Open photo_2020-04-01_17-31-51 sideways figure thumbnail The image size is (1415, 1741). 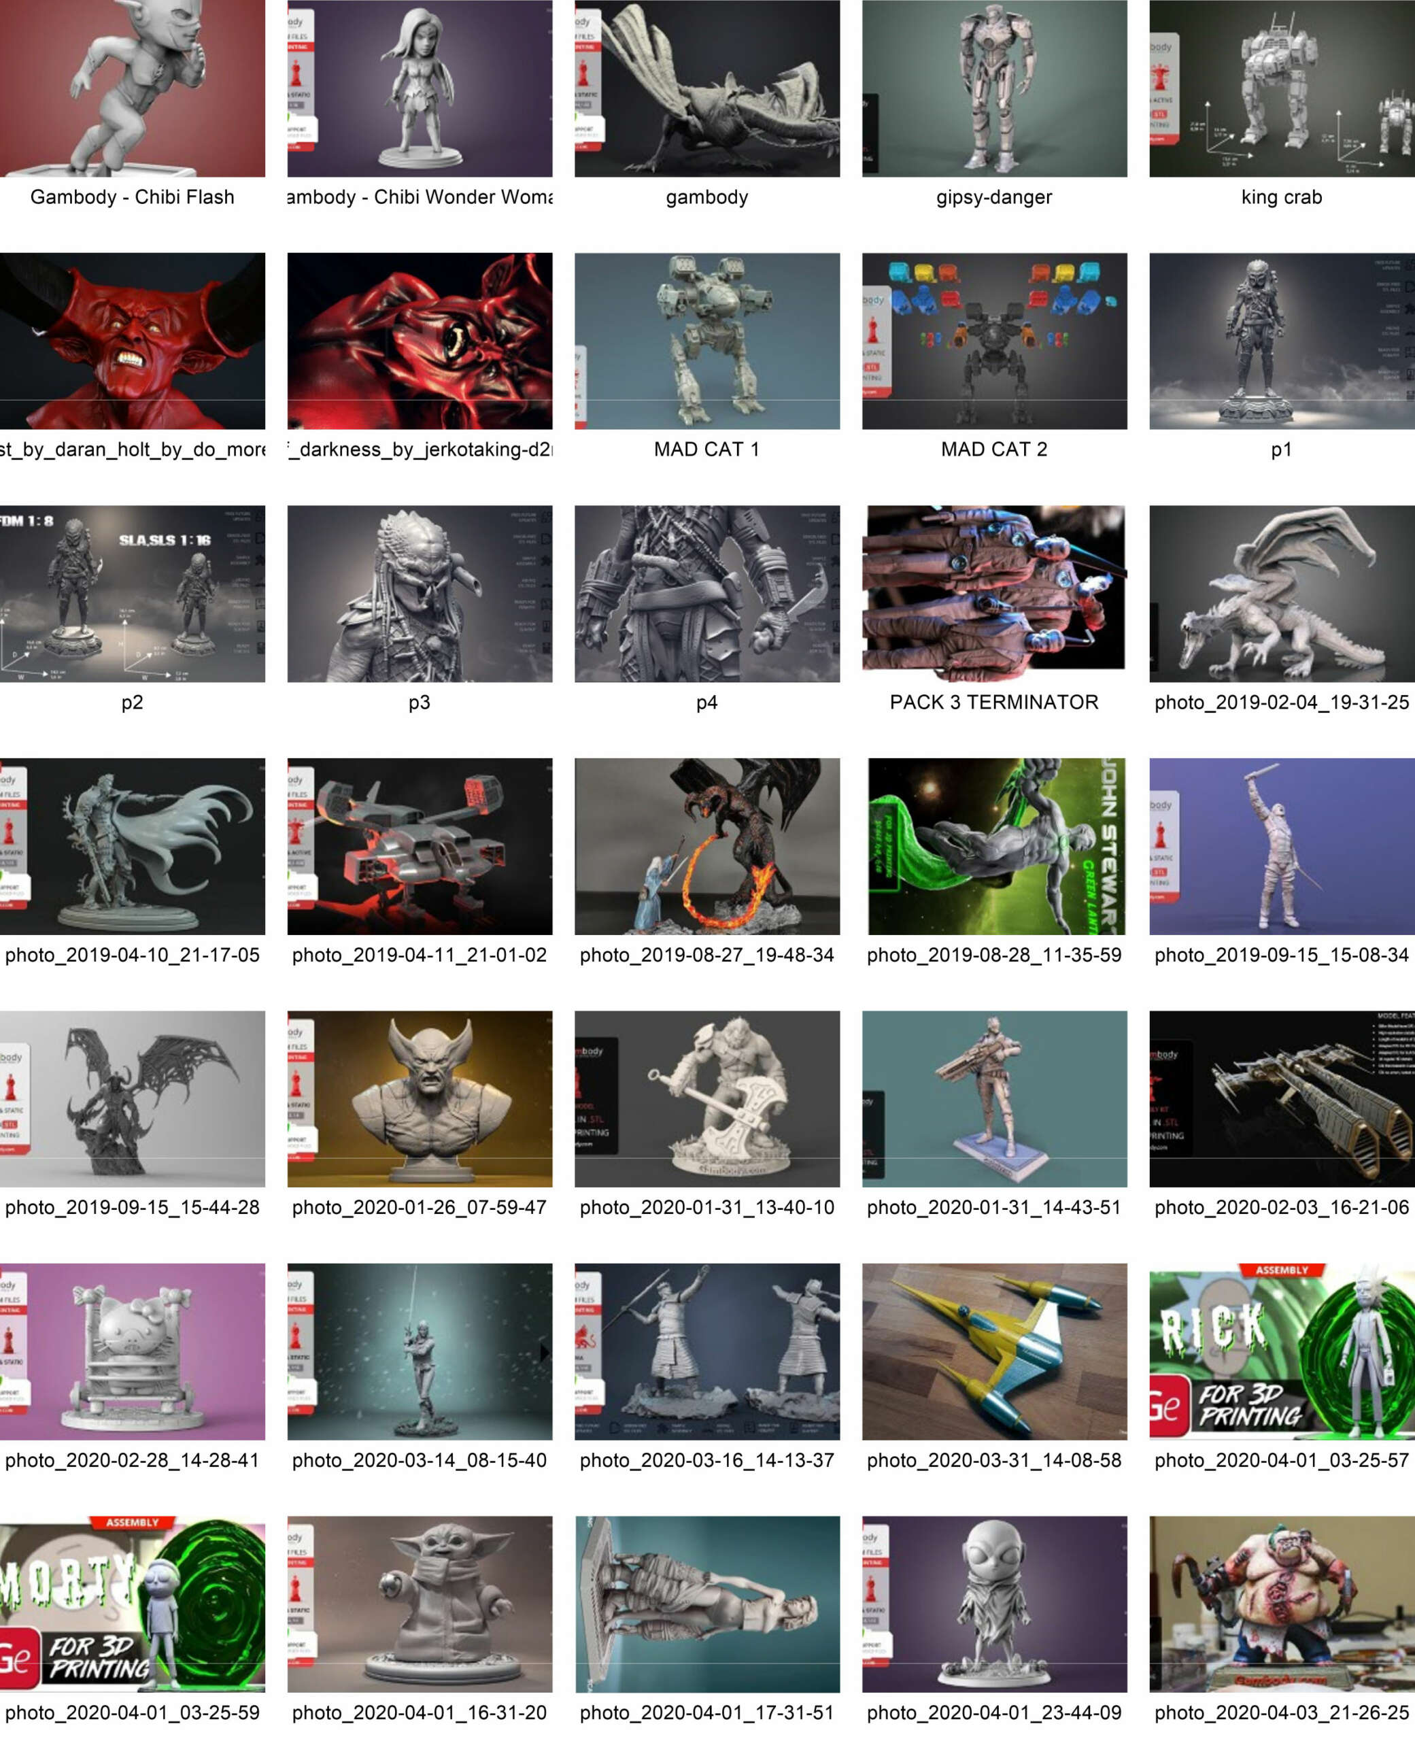(706, 1604)
